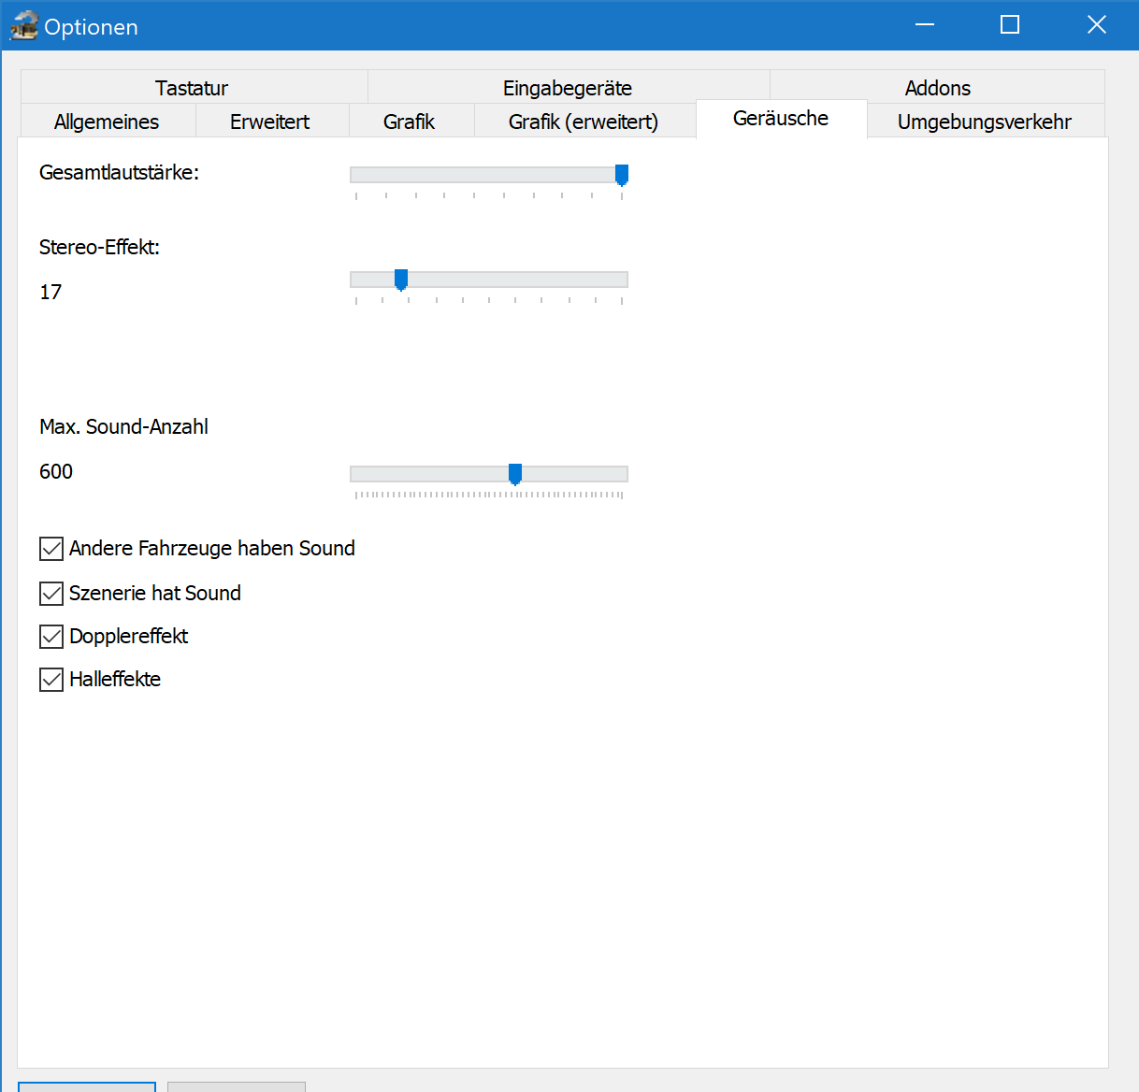Image resolution: width=1139 pixels, height=1092 pixels.
Task: Minimize the Optionen window
Action: pyautogui.click(x=925, y=25)
